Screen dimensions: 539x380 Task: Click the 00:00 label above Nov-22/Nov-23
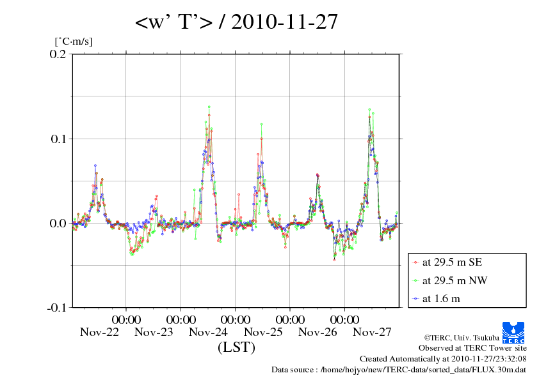(x=126, y=319)
